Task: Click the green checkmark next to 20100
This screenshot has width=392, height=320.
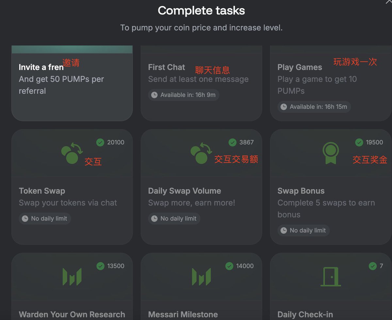Action: (100, 142)
